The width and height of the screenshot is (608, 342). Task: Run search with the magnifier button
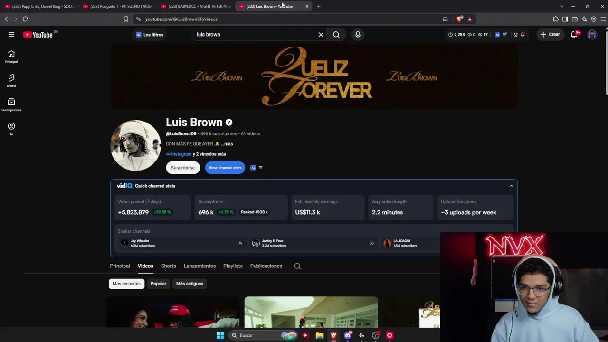[x=336, y=35]
